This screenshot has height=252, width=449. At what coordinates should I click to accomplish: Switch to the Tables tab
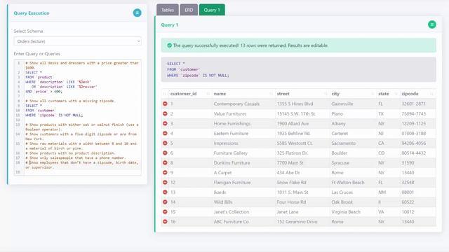point(168,10)
